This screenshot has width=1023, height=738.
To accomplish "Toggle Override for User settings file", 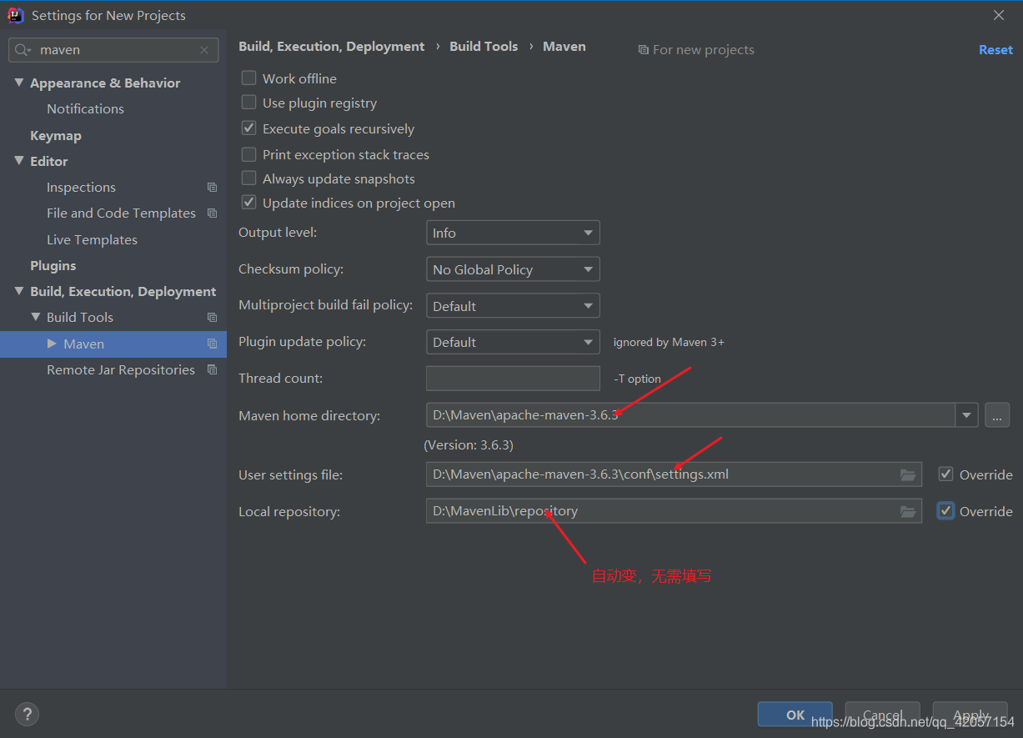I will (x=945, y=474).
